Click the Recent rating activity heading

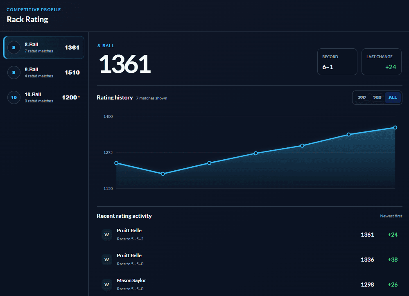[x=124, y=216]
